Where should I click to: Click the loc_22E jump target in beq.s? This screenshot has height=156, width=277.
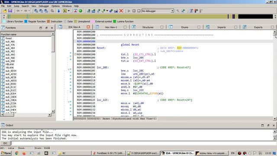138,90
